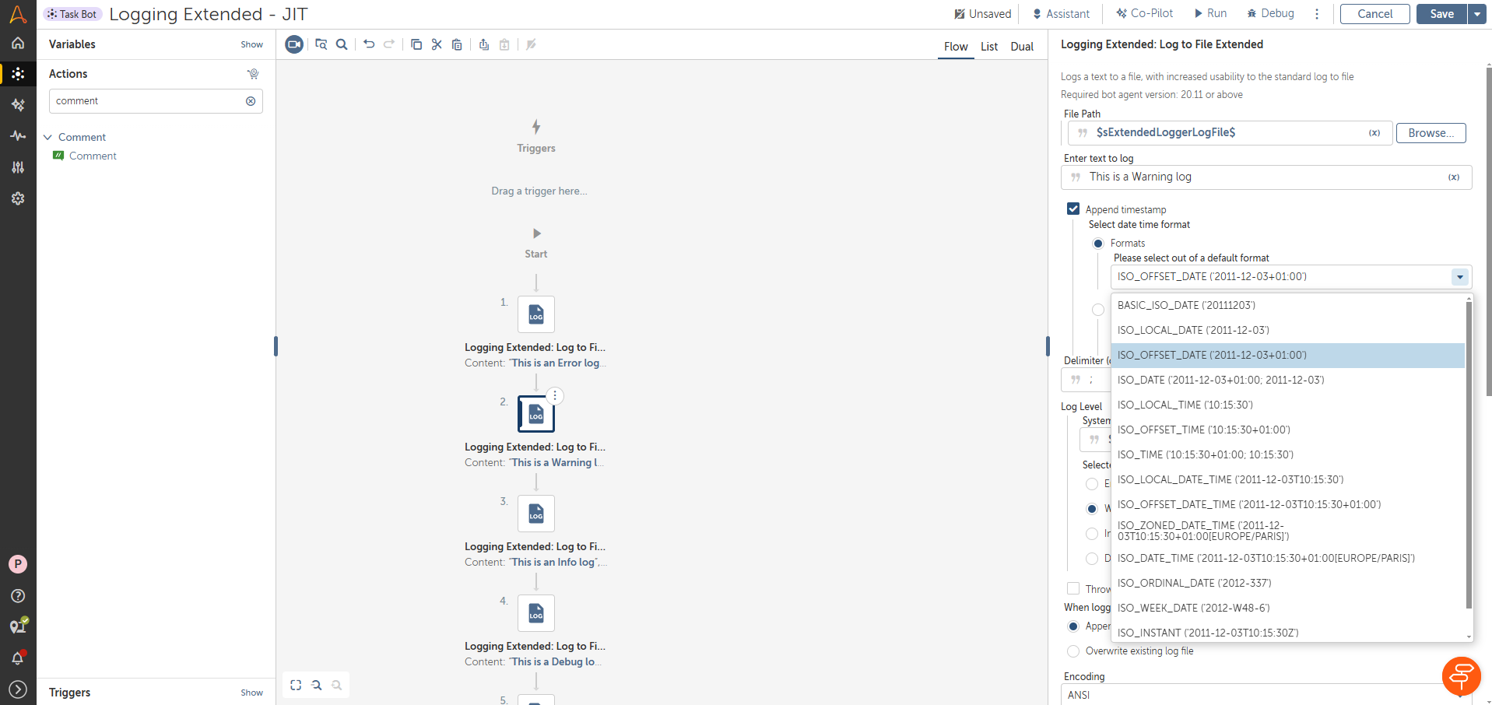Viewport: 1492px width, 705px height.
Task: Collapse the Comment tree group
Action: [47, 138]
